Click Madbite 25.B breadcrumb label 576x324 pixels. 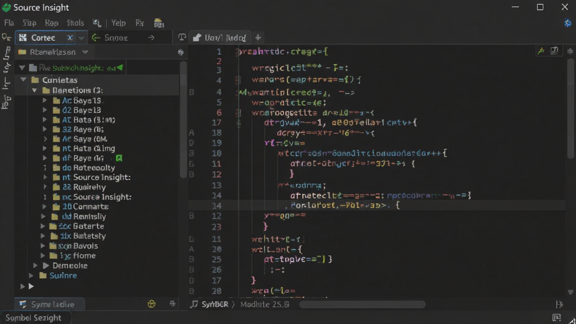click(x=265, y=304)
